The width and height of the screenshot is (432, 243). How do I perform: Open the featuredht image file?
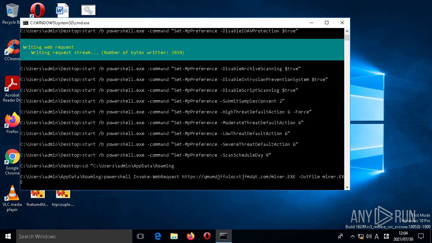click(x=37, y=198)
